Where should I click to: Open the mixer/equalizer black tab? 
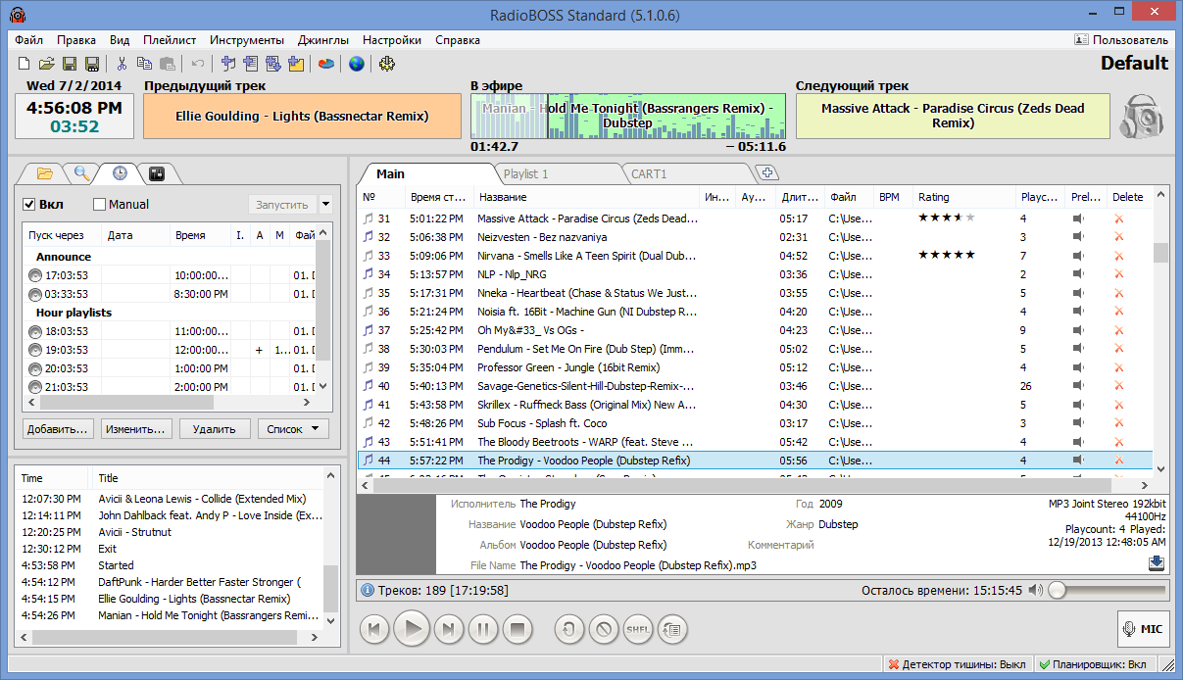(x=156, y=173)
